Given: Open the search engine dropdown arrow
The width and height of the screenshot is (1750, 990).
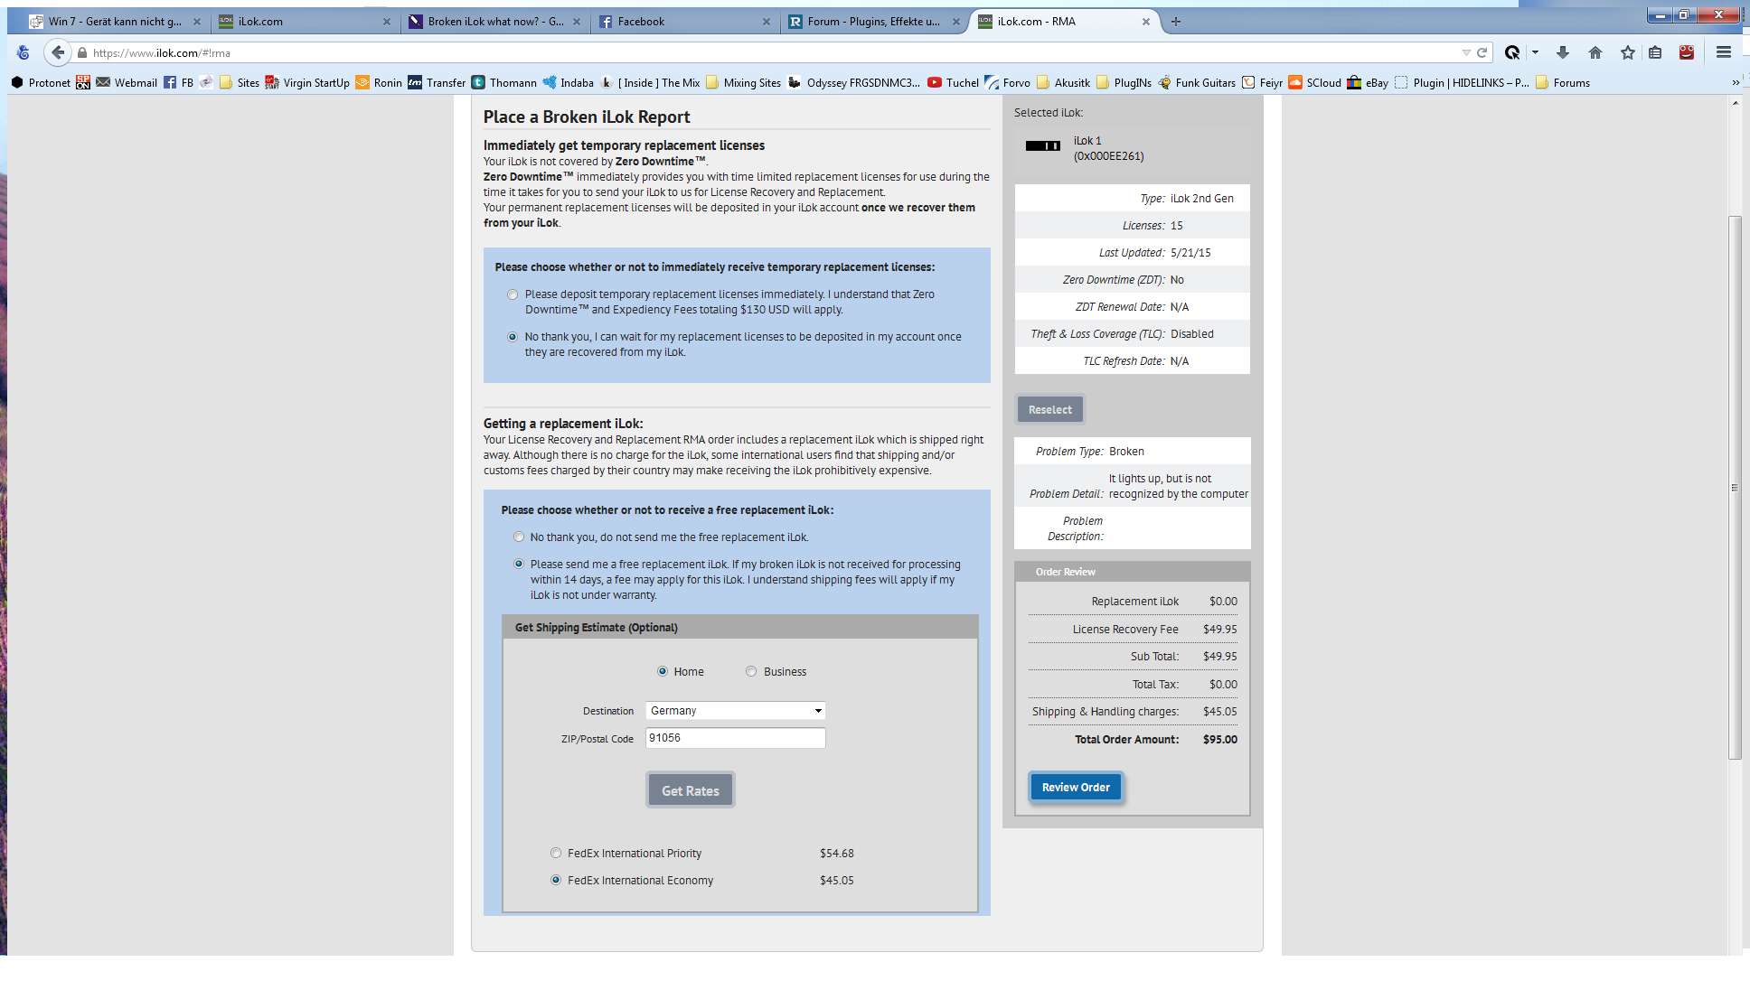Looking at the screenshot, I should 1535,52.
